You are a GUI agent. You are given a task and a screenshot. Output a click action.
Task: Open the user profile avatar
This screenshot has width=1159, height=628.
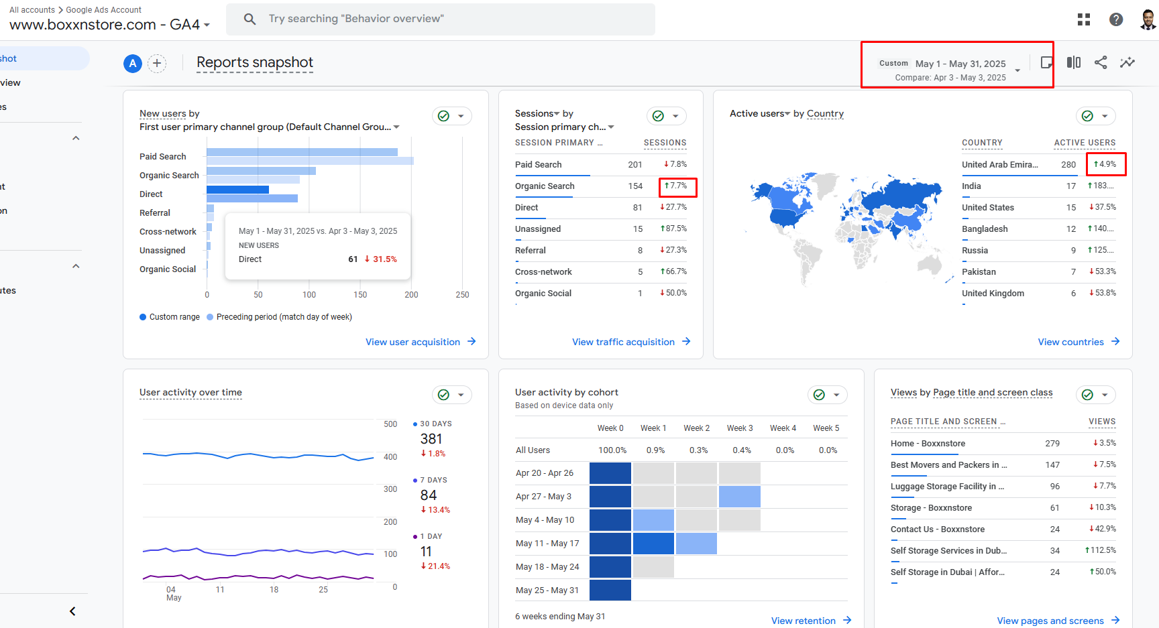[1148, 19]
